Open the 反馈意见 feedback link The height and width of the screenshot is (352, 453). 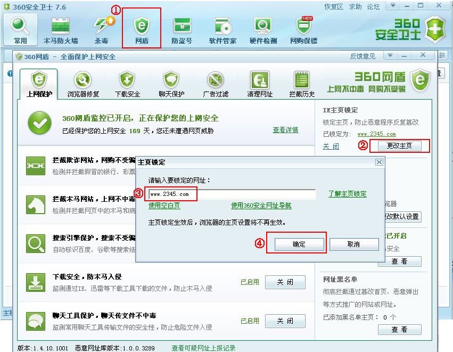[363, 56]
